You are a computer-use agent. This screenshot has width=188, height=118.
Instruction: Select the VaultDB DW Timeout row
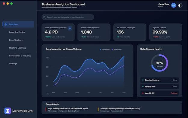[x=159, y=93]
